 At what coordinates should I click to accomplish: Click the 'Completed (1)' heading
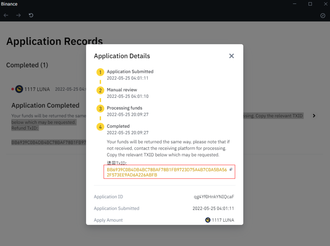pos(27,65)
